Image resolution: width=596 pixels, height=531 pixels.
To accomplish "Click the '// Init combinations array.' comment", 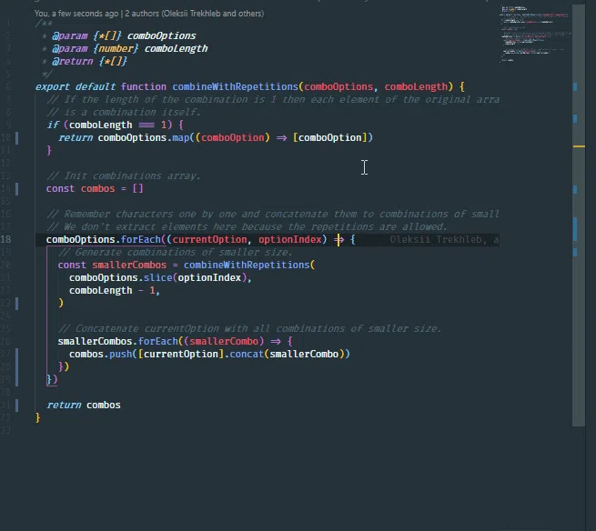I will (123, 175).
